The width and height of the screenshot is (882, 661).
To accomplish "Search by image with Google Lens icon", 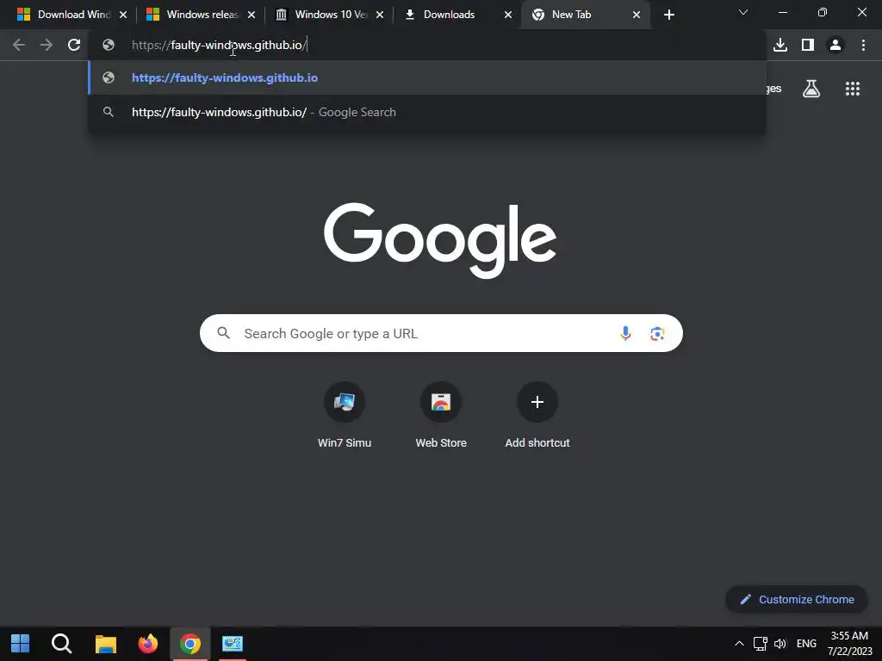I will [657, 333].
